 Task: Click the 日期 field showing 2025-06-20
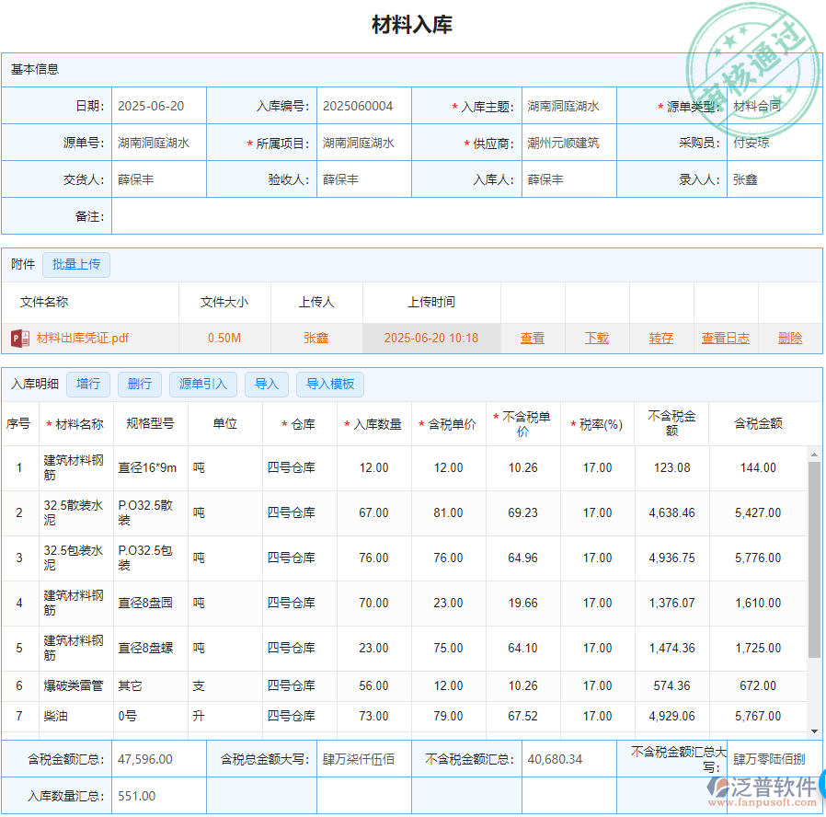(158, 106)
